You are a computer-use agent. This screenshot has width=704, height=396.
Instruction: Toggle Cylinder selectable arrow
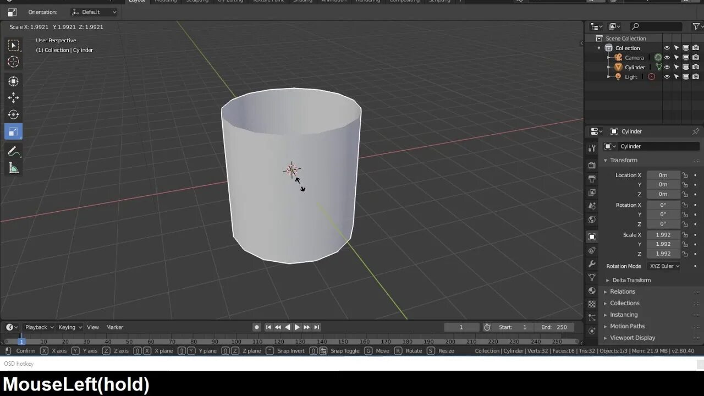point(676,67)
